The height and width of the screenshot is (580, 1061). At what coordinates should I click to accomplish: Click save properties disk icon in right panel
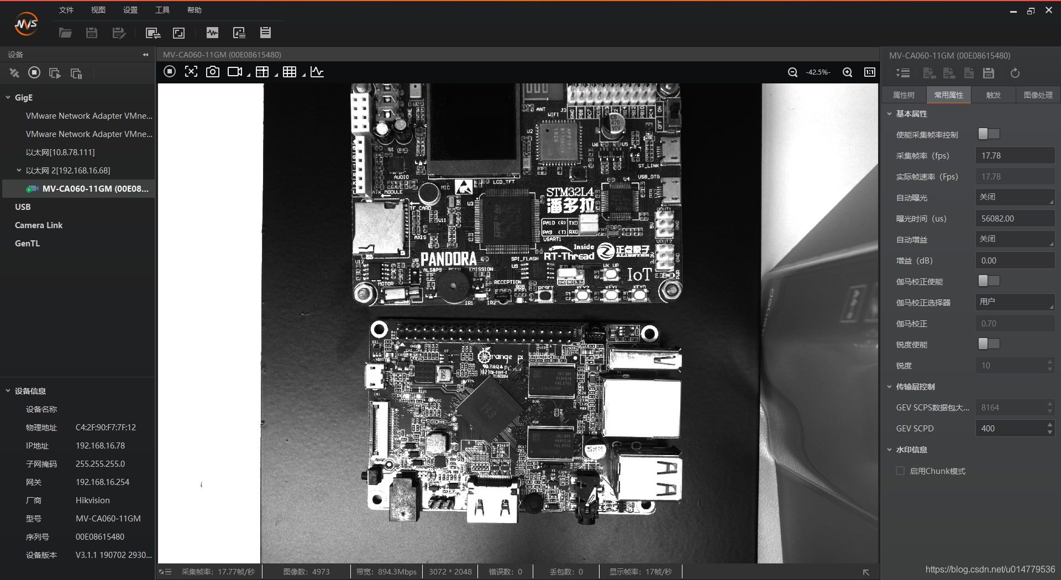point(989,73)
